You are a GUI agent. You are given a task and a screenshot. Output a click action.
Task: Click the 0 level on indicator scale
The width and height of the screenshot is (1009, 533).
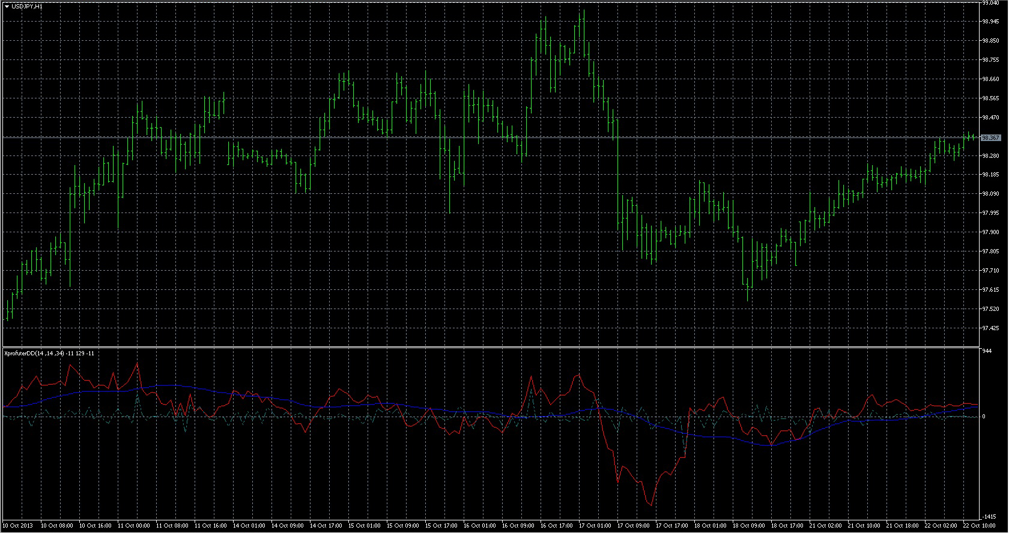(984, 417)
